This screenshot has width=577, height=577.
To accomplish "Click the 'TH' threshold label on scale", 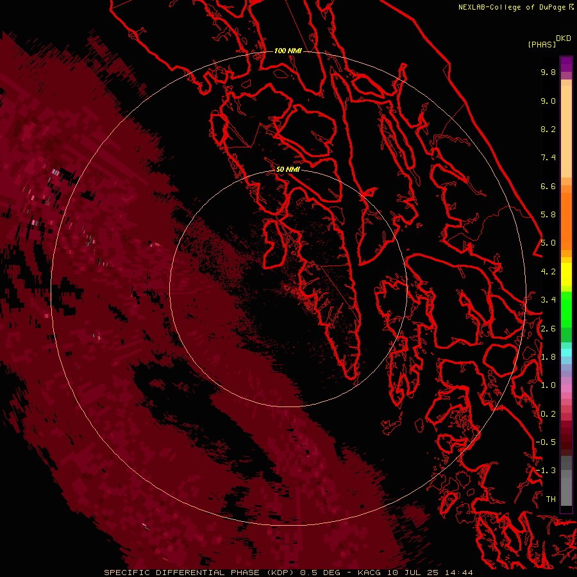I will coord(551,499).
